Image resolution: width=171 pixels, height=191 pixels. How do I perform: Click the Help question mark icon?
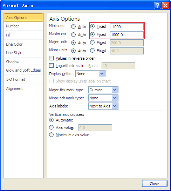[x=157, y=6]
